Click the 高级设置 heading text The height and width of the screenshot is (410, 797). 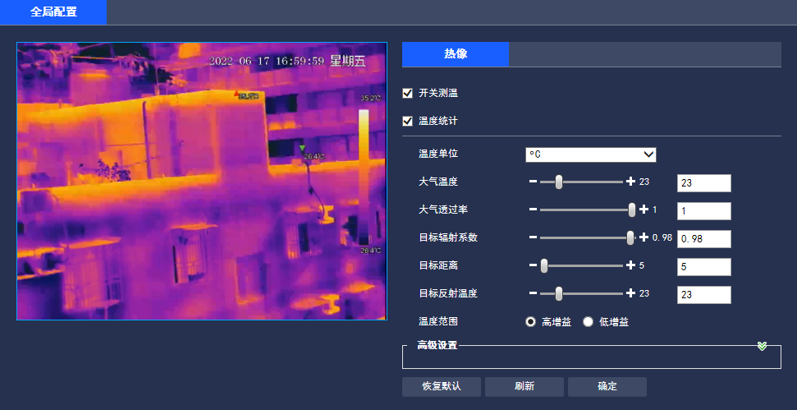pos(437,345)
